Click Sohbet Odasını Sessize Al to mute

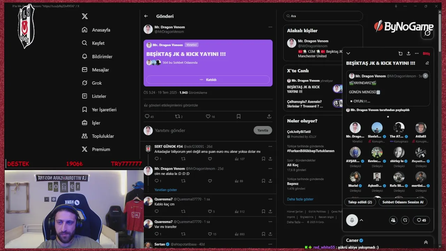403,202
